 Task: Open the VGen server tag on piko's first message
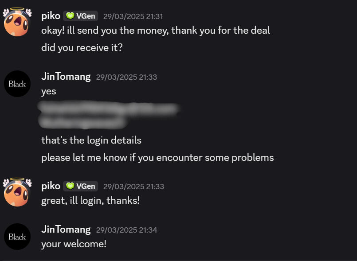click(x=80, y=16)
